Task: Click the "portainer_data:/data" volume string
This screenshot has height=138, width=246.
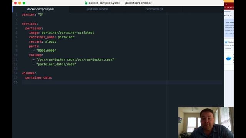Action: 56,64
